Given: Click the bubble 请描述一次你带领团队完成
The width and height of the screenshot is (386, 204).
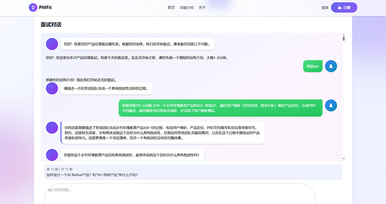Looking at the screenshot, I should [x=107, y=88].
